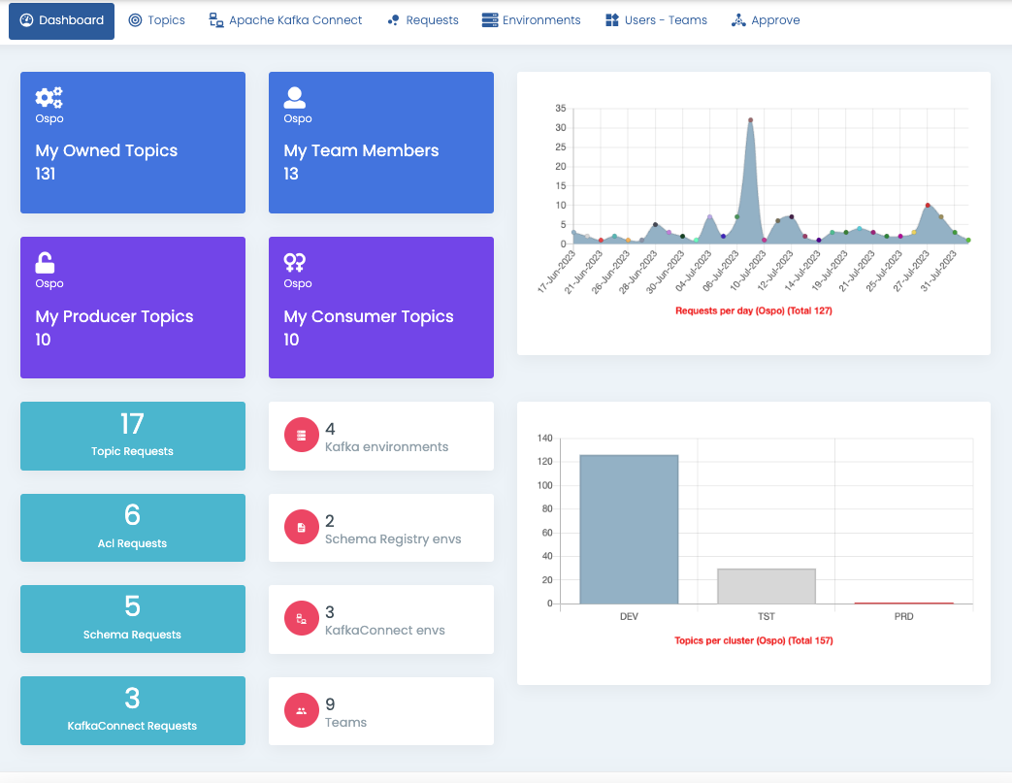Click the red Kafka environments icon
The image size is (1012, 783).
[301, 436]
